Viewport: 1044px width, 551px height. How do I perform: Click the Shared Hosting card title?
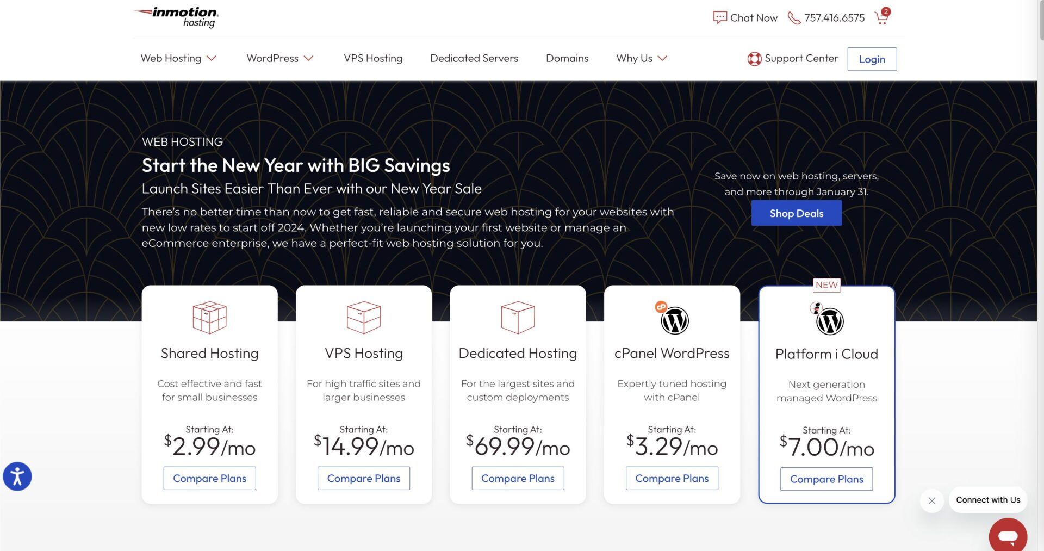[x=209, y=354]
